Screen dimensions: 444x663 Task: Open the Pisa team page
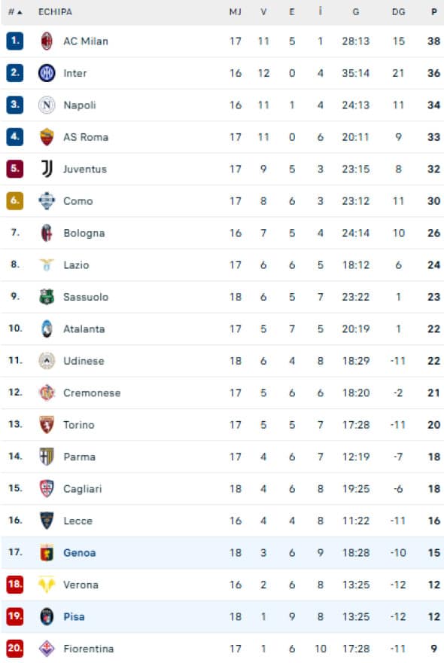pos(74,616)
